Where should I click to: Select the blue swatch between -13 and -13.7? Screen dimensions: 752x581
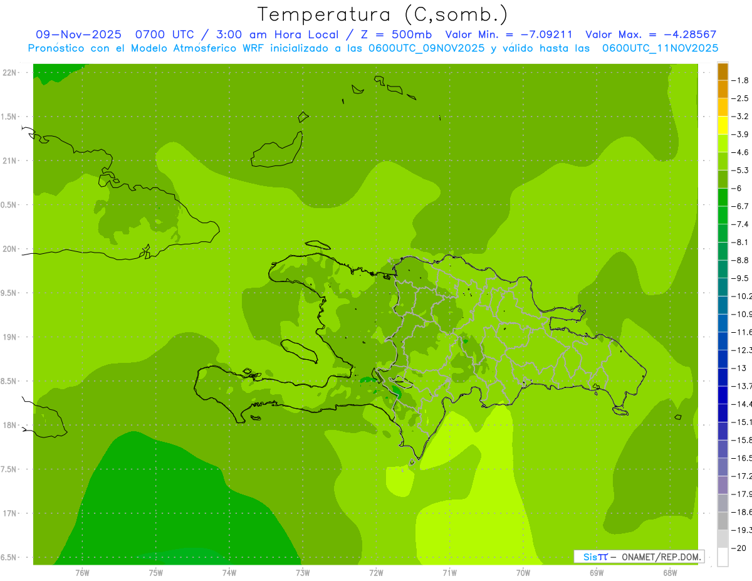[x=723, y=377]
